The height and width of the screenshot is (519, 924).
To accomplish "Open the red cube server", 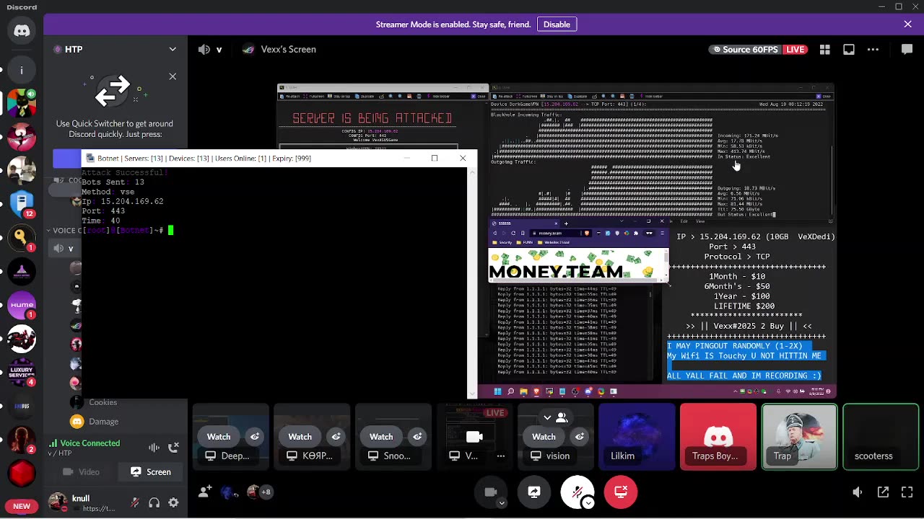I will point(22,474).
